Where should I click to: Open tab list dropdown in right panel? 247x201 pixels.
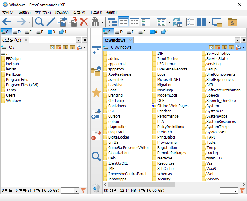pyautogui.click(x=237, y=40)
